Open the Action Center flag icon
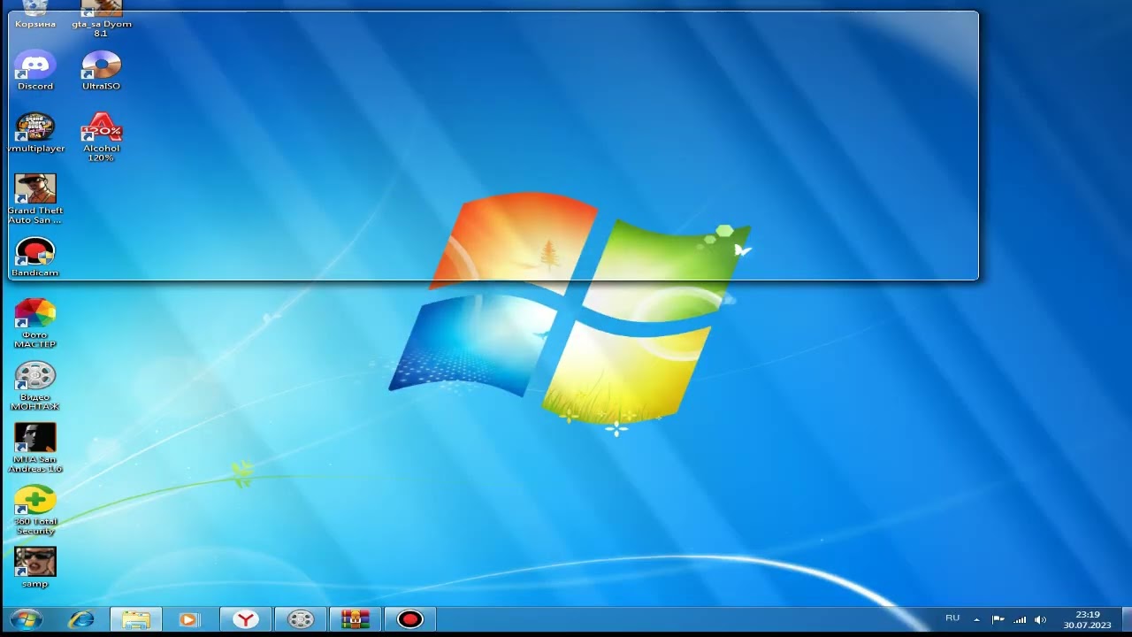Screen dimensions: 1132x637 pyautogui.click(x=998, y=619)
